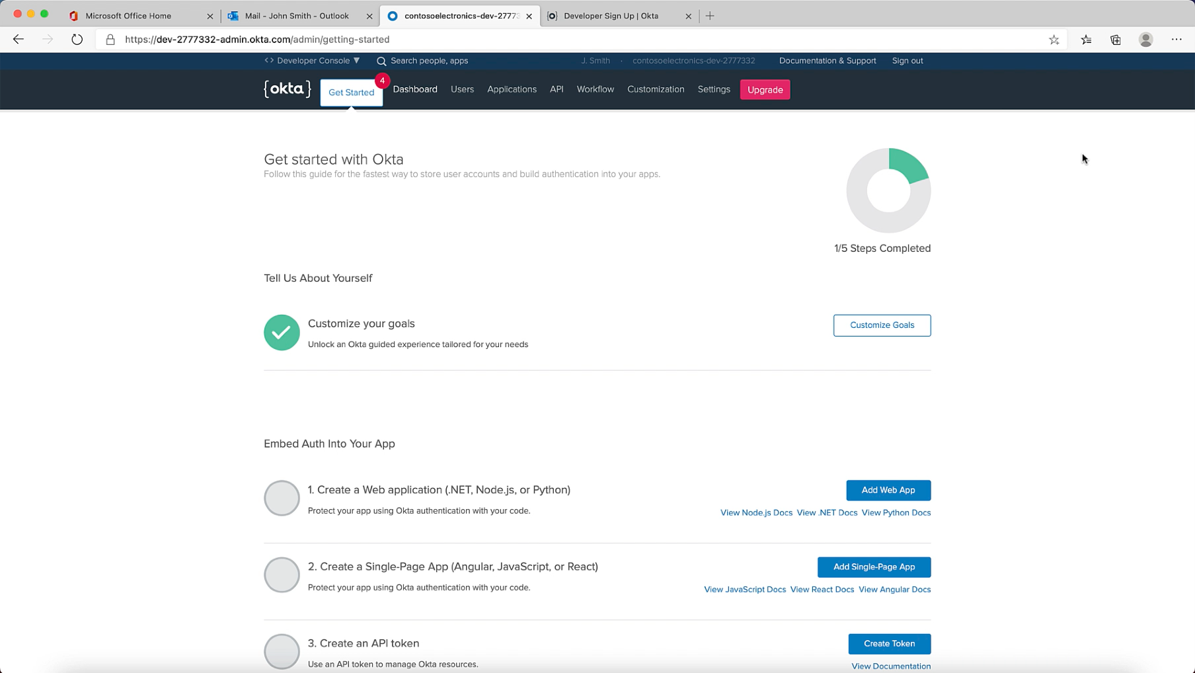This screenshot has height=673, width=1195.
Task: Open View React Docs link
Action: (x=822, y=590)
